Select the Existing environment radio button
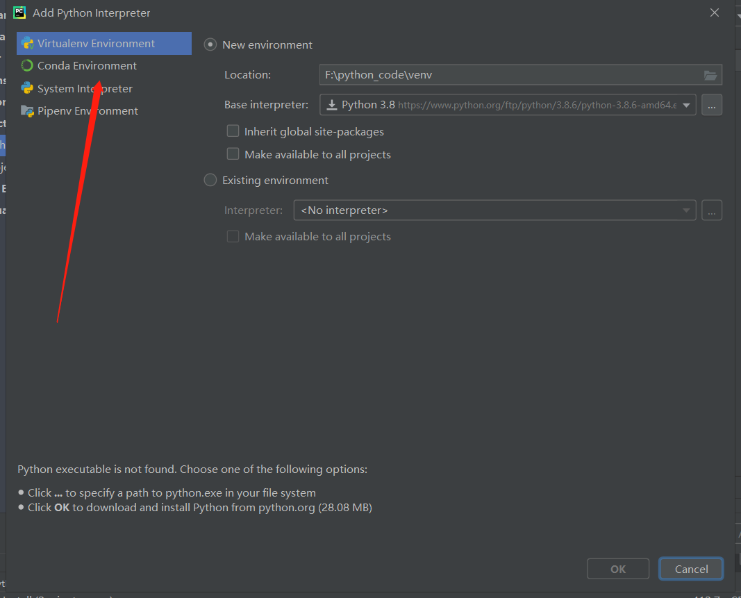The image size is (741, 598). point(210,180)
